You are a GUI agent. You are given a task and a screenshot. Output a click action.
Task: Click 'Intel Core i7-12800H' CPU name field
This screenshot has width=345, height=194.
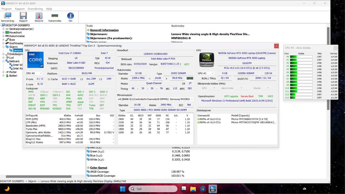[70, 53]
